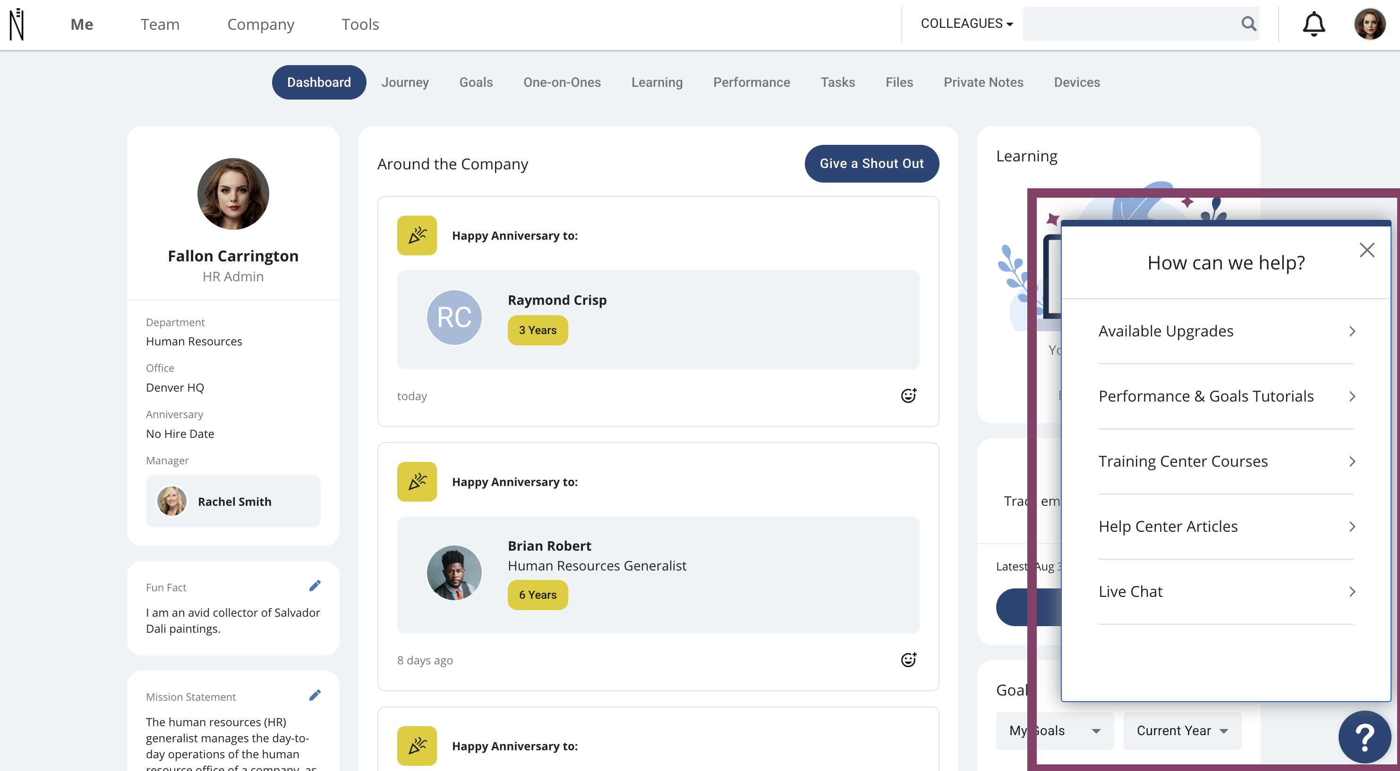
Task: Switch to the Journey tab
Action: (x=405, y=82)
